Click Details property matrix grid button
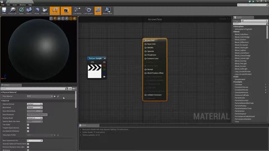 coord(70,89)
